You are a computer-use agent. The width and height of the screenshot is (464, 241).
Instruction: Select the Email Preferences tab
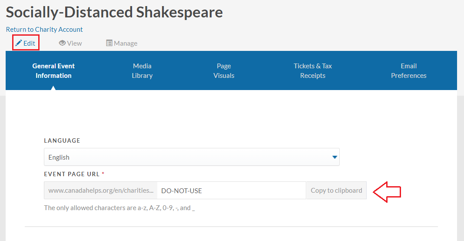click(409, 70)
